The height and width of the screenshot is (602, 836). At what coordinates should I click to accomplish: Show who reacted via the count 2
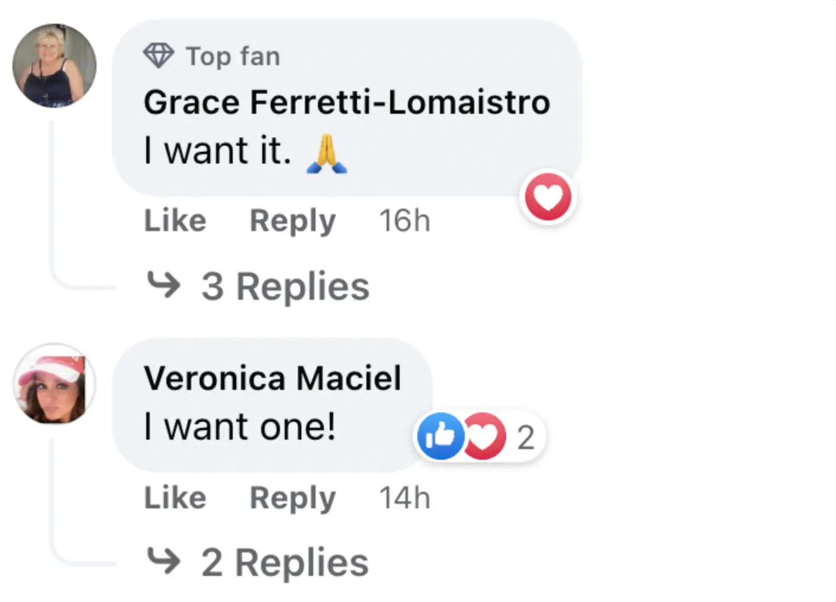(x=526, y=438)
